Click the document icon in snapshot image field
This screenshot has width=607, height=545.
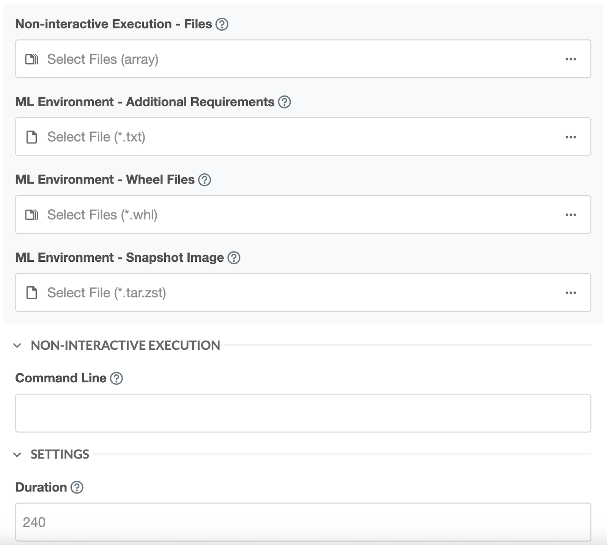(31, 293)
